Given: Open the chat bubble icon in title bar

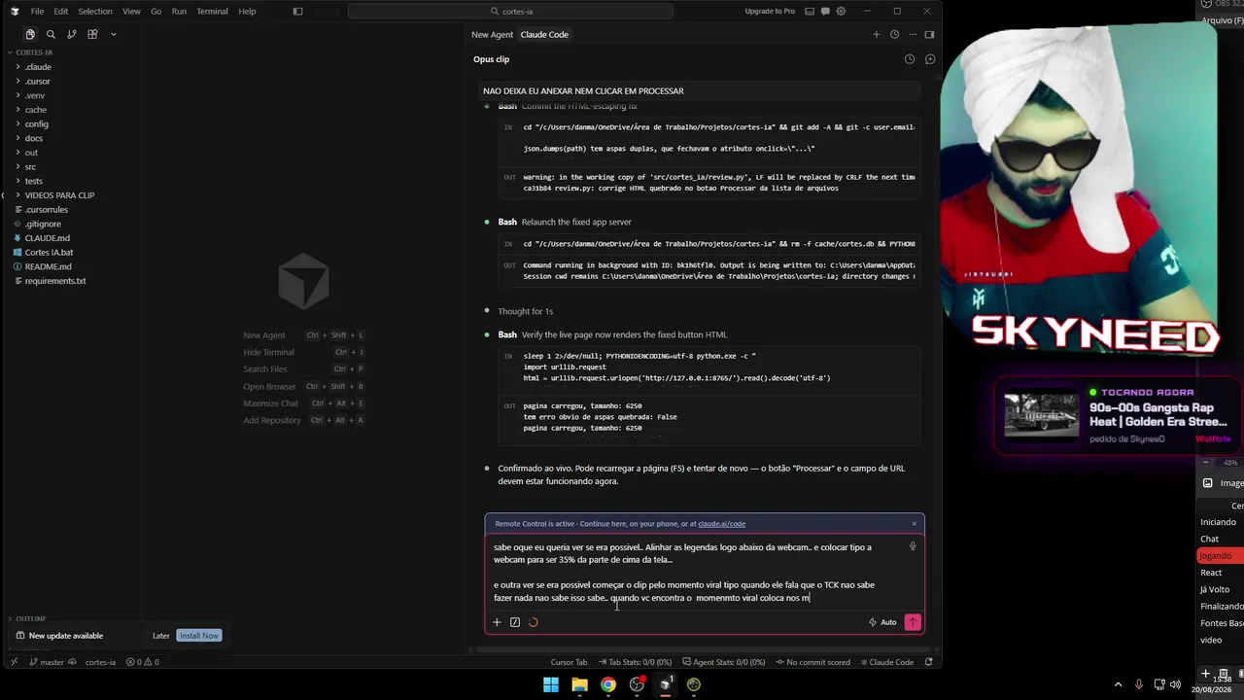Looking at the screenshot, I should click(825, 12).
